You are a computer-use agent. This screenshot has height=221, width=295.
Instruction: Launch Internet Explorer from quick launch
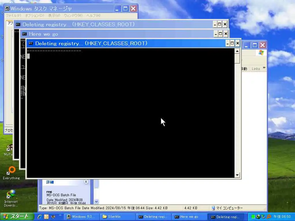[x=40, y=217]
